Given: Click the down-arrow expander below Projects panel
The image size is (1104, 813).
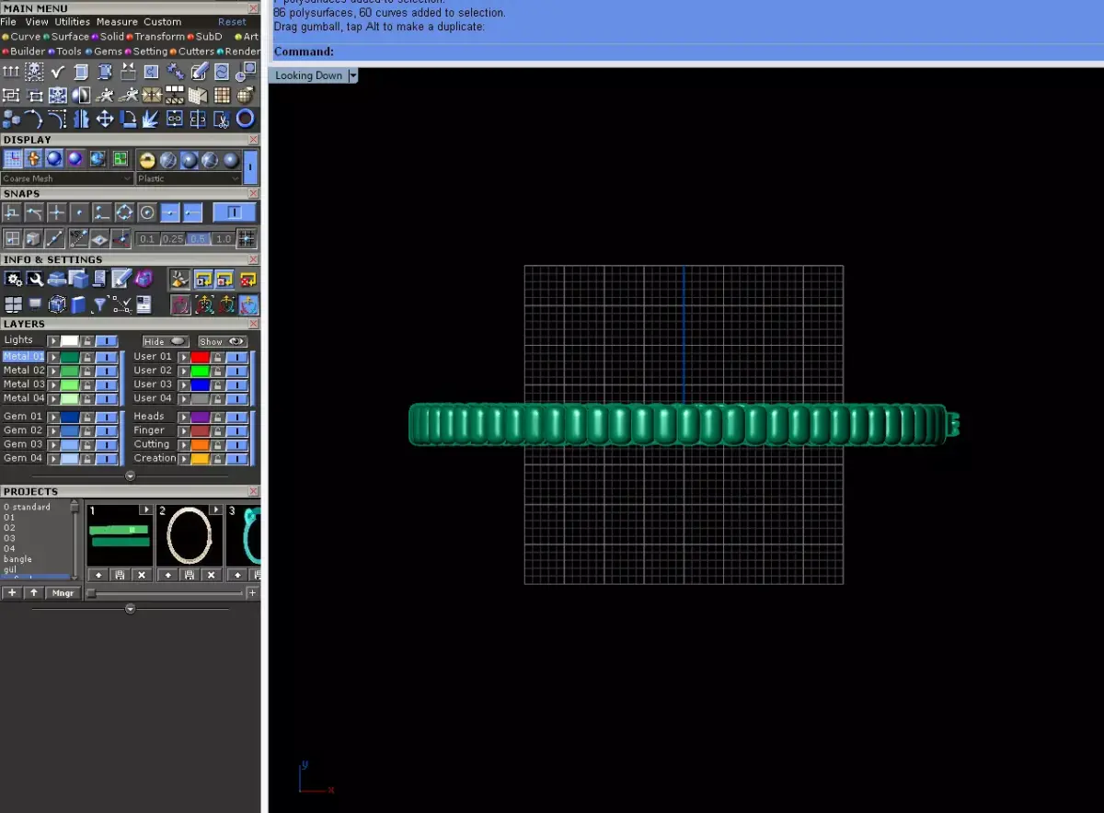Looking at the screenshot, I should point(130,609).
